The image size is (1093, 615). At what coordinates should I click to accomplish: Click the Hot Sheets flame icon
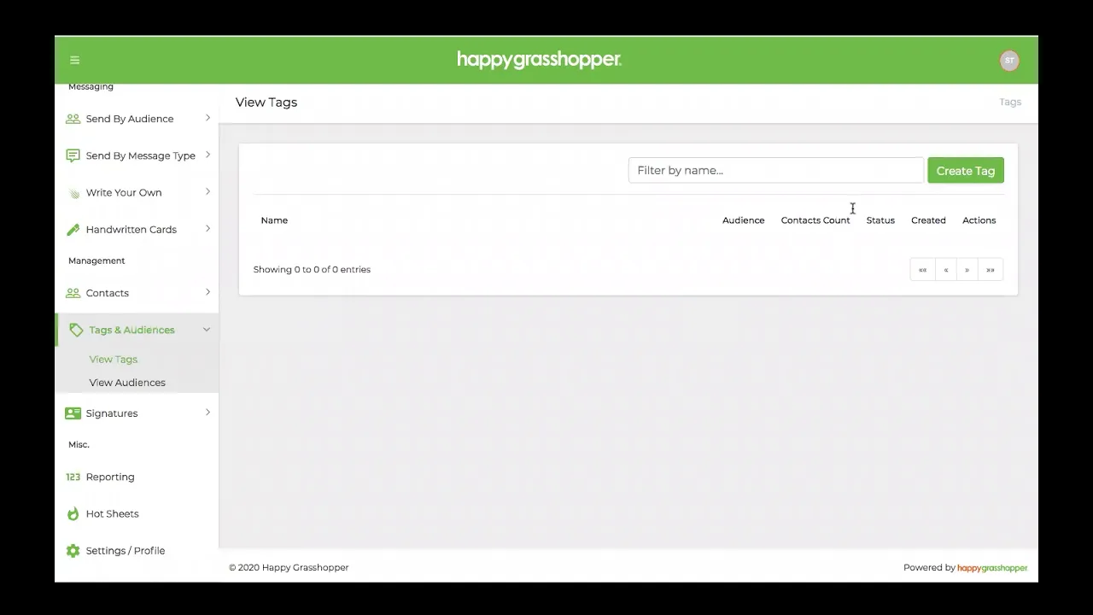click(73, 513)
